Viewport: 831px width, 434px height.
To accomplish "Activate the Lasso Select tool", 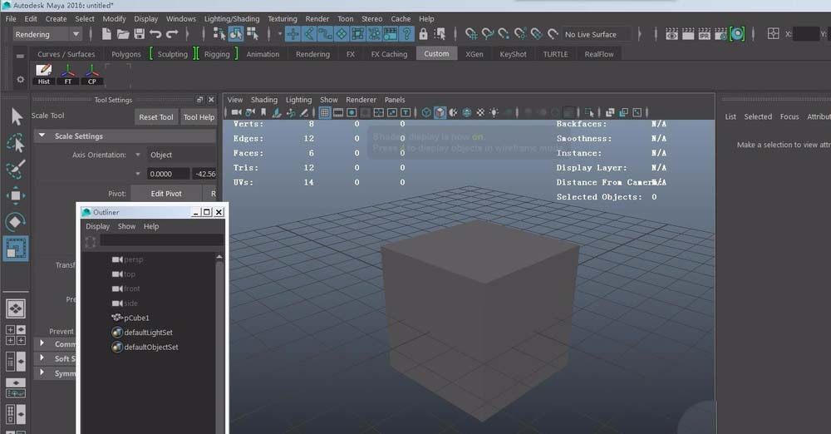I will [x=16, y=143].
